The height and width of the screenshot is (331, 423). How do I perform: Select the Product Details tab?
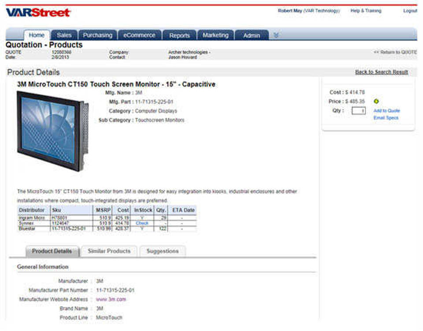click(52, 251)
